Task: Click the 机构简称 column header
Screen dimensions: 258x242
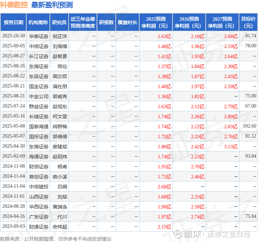Action: (x=38, y=22)
